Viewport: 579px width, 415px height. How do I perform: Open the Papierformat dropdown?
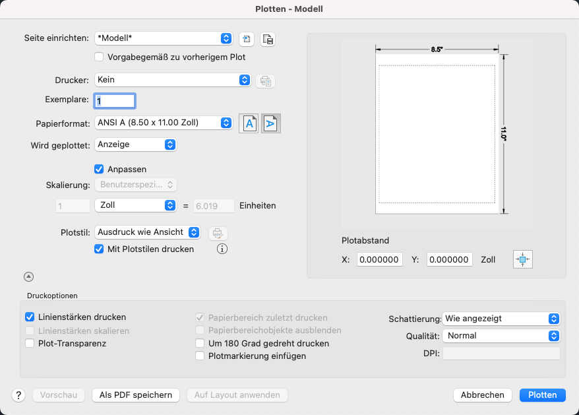coord(164,123)
